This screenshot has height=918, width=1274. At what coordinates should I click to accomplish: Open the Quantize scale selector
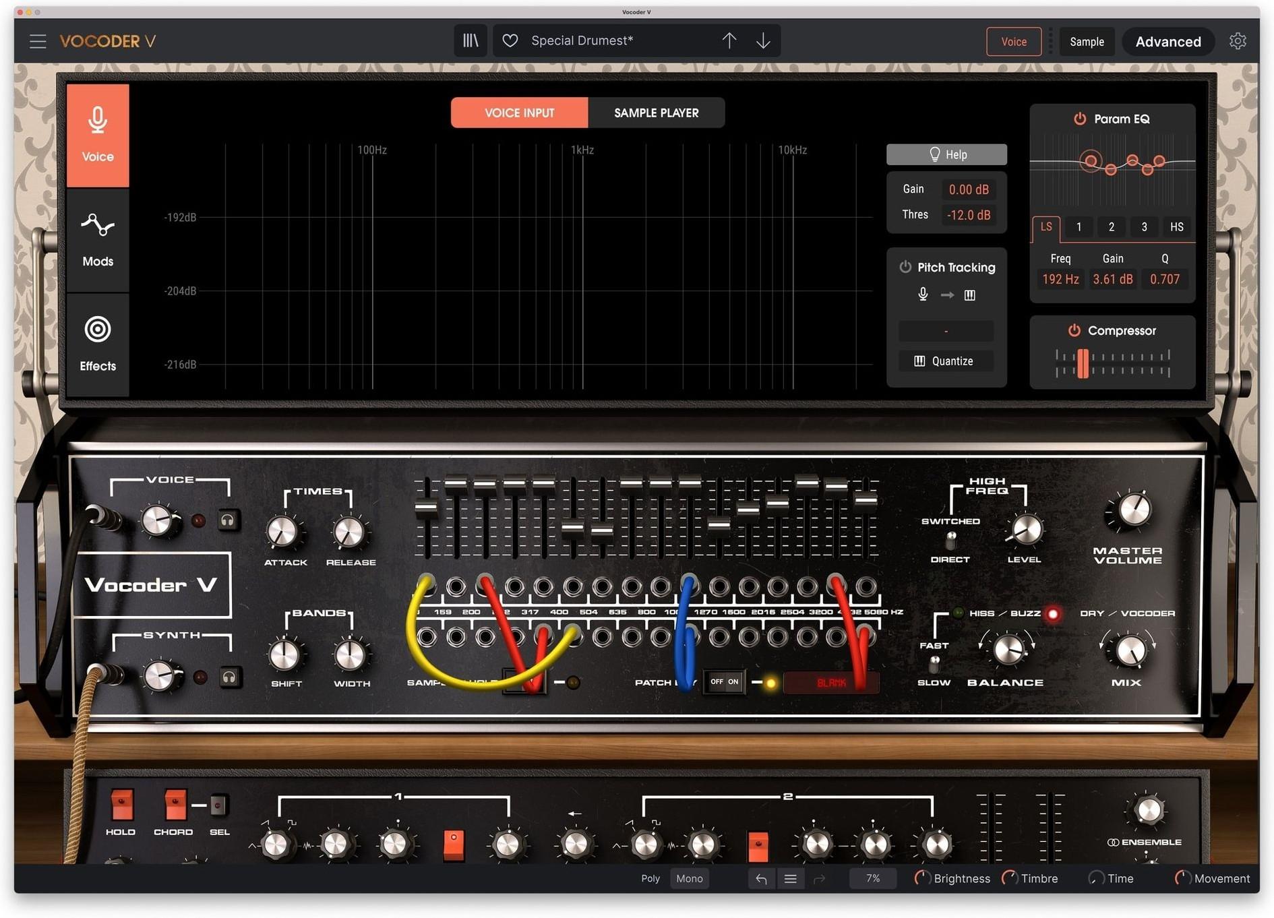pos(946,361)
